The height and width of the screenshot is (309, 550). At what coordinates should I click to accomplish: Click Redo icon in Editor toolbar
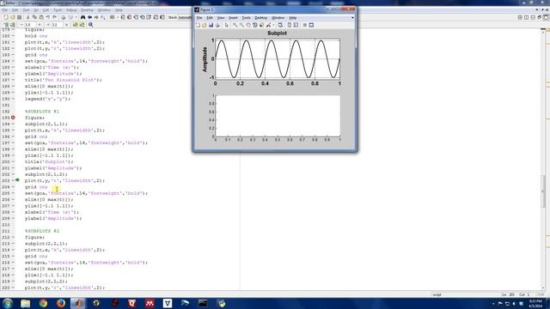(54, 17)
